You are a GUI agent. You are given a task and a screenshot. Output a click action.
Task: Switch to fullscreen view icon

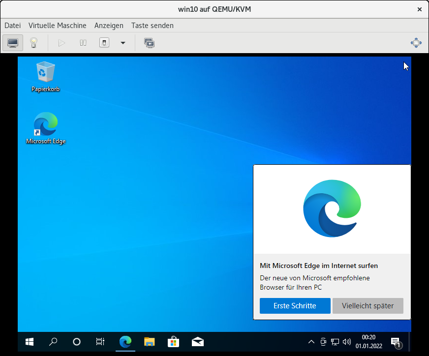click(x=416, y=43)
